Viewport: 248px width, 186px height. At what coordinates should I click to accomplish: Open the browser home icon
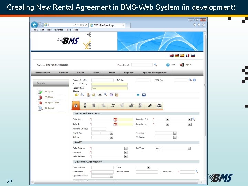click(195, 25)
